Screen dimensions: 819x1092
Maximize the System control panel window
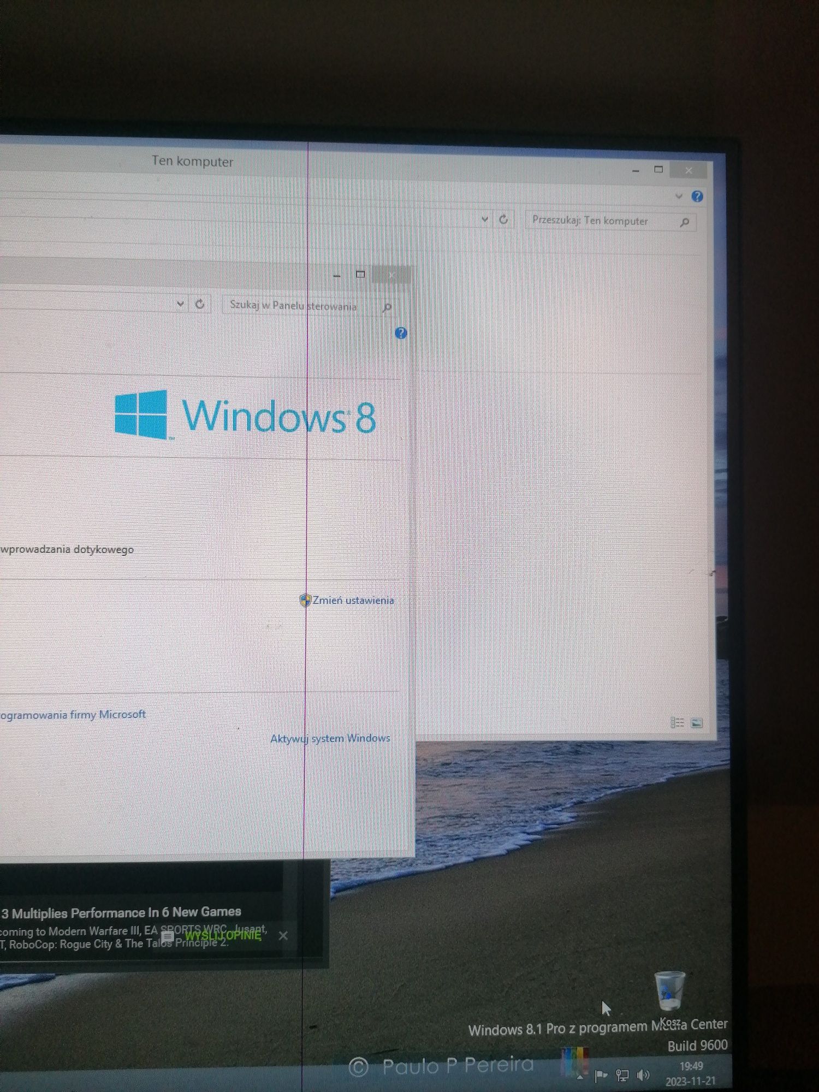click(360, 274)
